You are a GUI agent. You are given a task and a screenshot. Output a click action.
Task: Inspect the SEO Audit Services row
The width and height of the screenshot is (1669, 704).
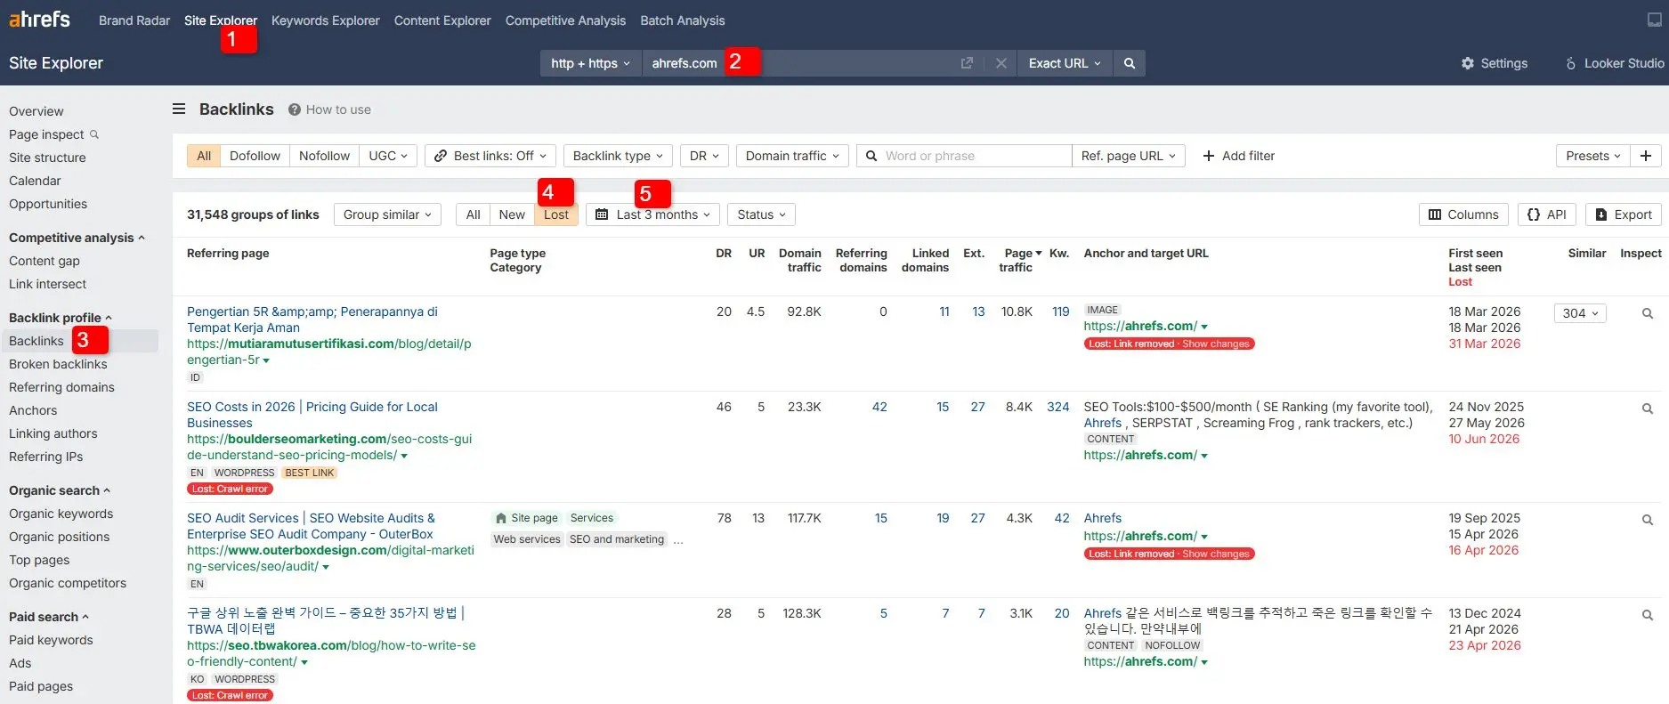1648,520
